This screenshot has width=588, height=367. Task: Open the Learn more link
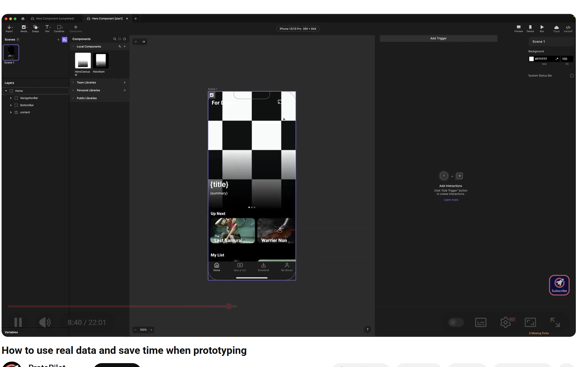[x=451, y=200]
